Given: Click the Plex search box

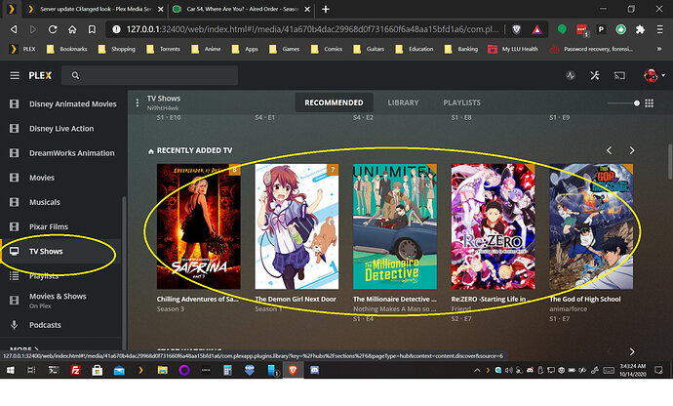Looking at the screenshot, I should pos(150,75).
